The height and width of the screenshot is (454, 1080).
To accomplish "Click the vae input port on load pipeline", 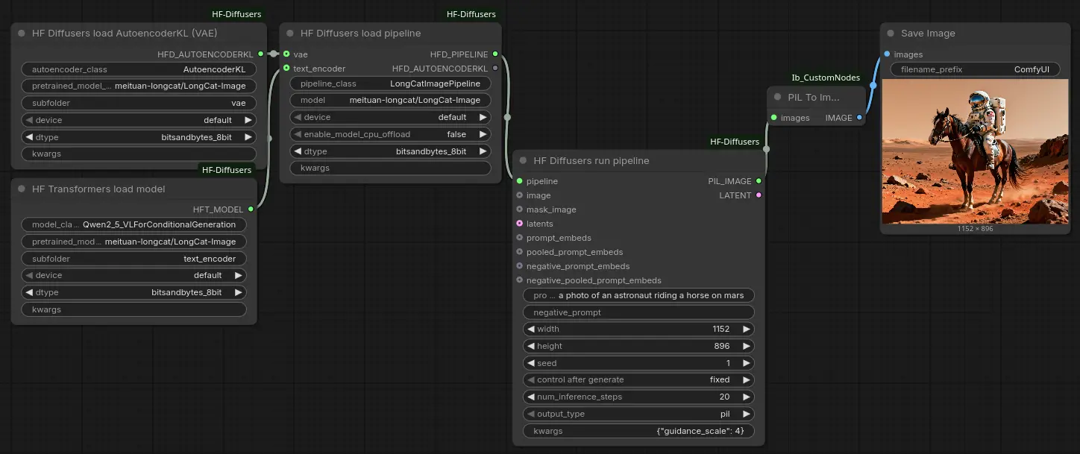I will point(286,54).
